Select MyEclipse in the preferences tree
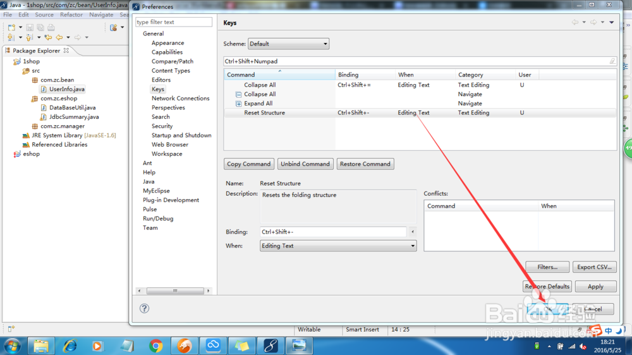The height and width of the screenshot is (355, 632). pyautogui.click(x=156, y=191)
